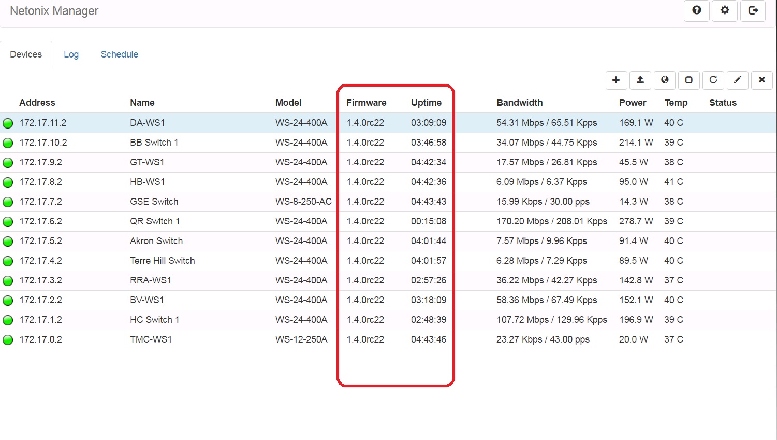This screenshot has height=440, width=777.
Task: Add a new device with plus icon
Action: (616, 80)
